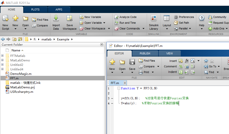Click HOME ribbon Find Files

click(40, 20)
